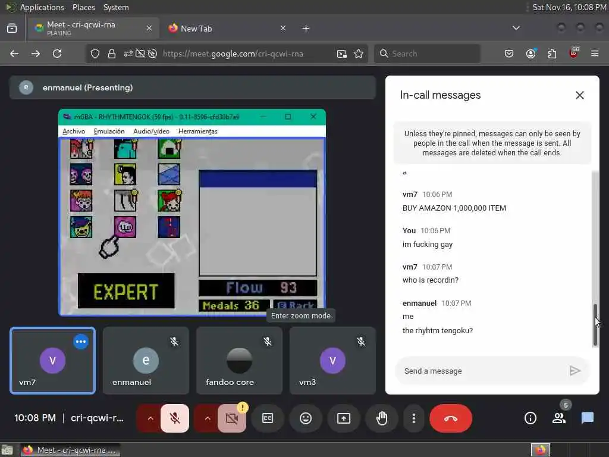Open Emulación menu in mGBA window
609x457 pixels.
pyautogui.click(x=109, y=132)
